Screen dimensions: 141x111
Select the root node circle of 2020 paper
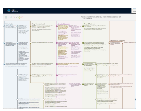coord(82,17)
